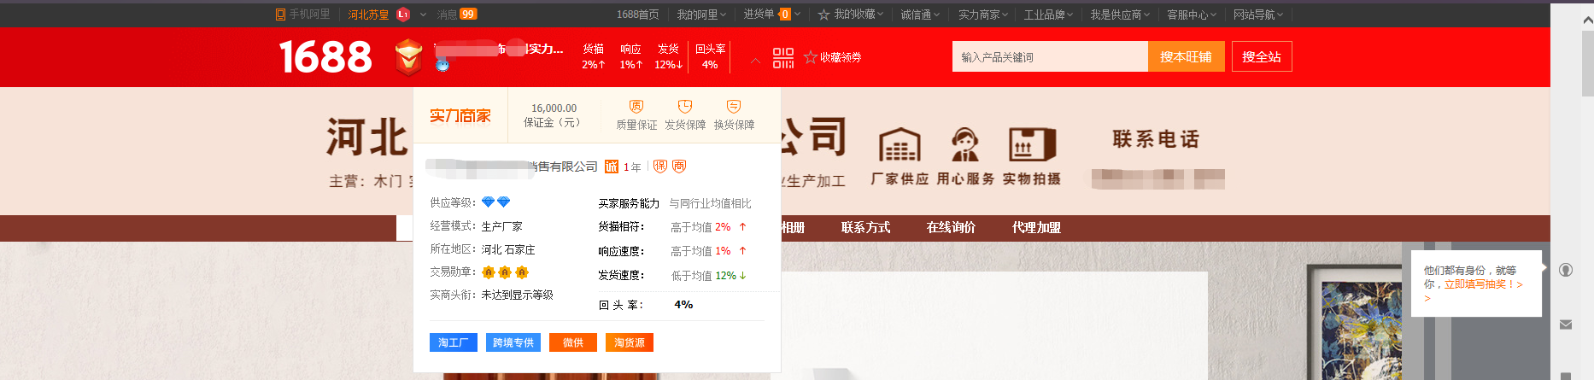Click the red-gold shield merchant badge

pyautogui.click(x=408, y=57)
